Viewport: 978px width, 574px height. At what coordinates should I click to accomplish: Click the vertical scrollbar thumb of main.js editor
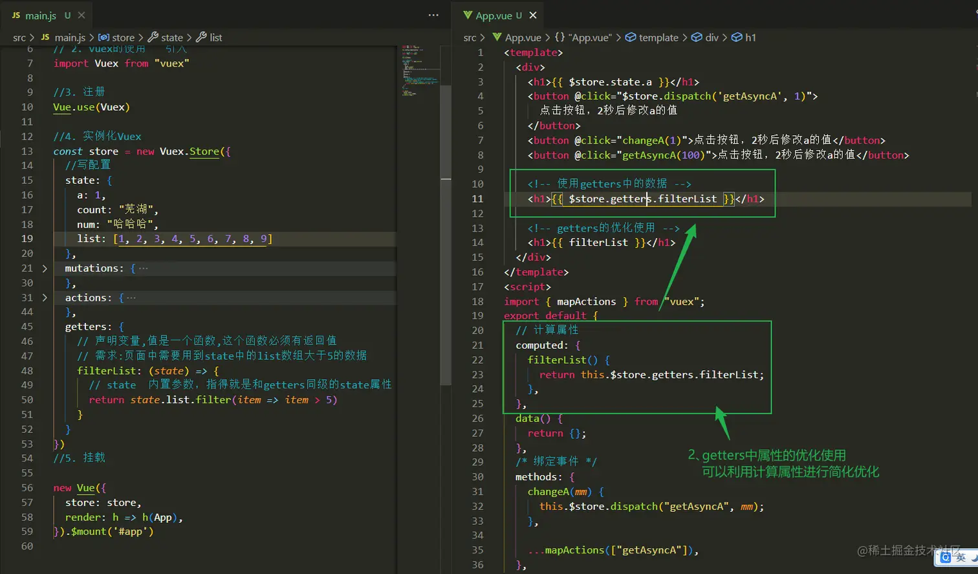click(x=446, y=235)
